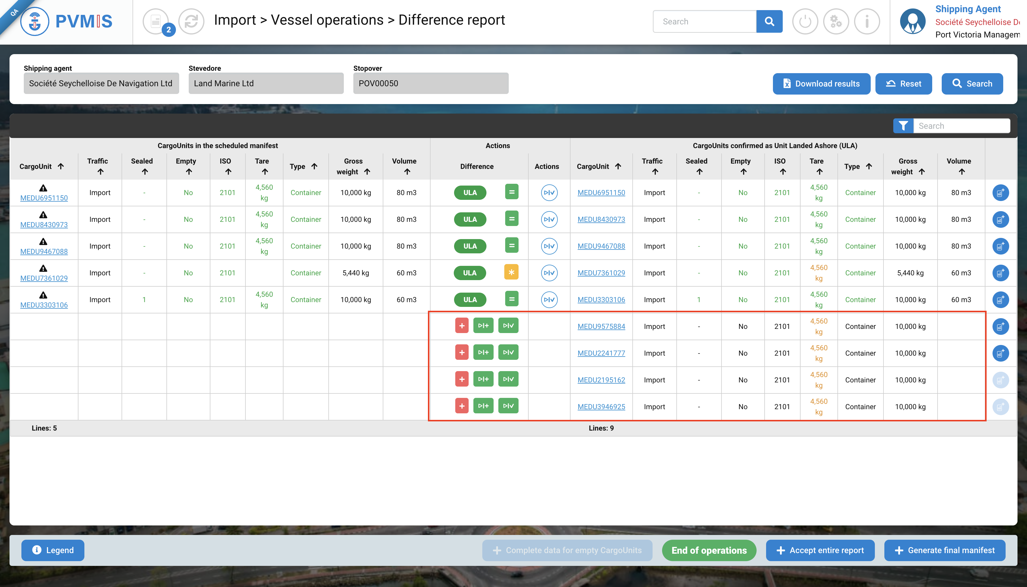Click the circular action icon for MEDU8430973
This screenshot has width=1027, height=587.
[x=549, y=219]
